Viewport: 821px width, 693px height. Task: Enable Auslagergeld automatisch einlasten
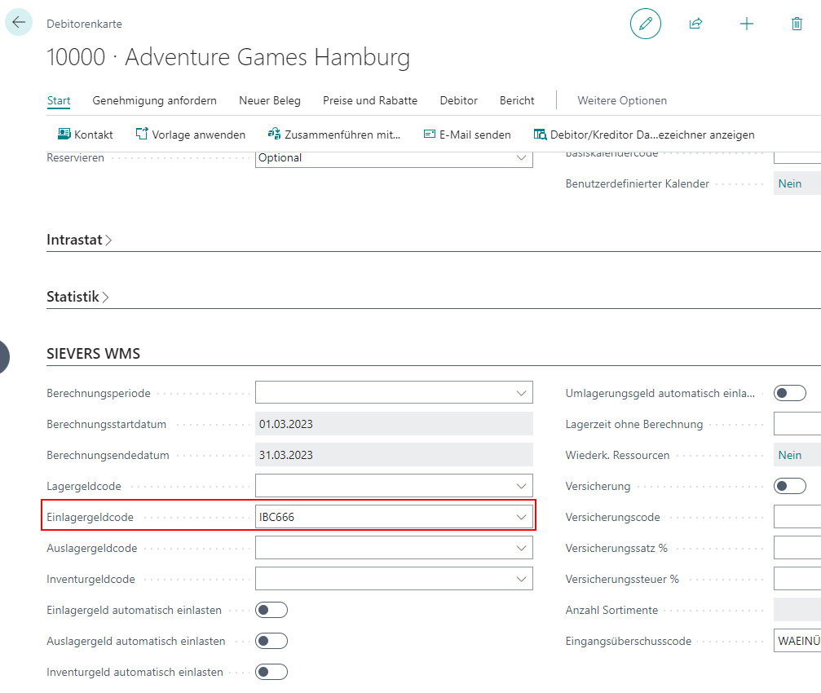tap(271, 641)
